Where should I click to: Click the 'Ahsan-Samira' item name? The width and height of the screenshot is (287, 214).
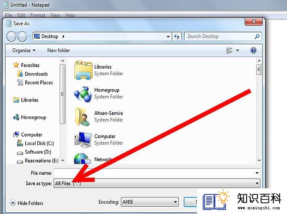(108, 113)
